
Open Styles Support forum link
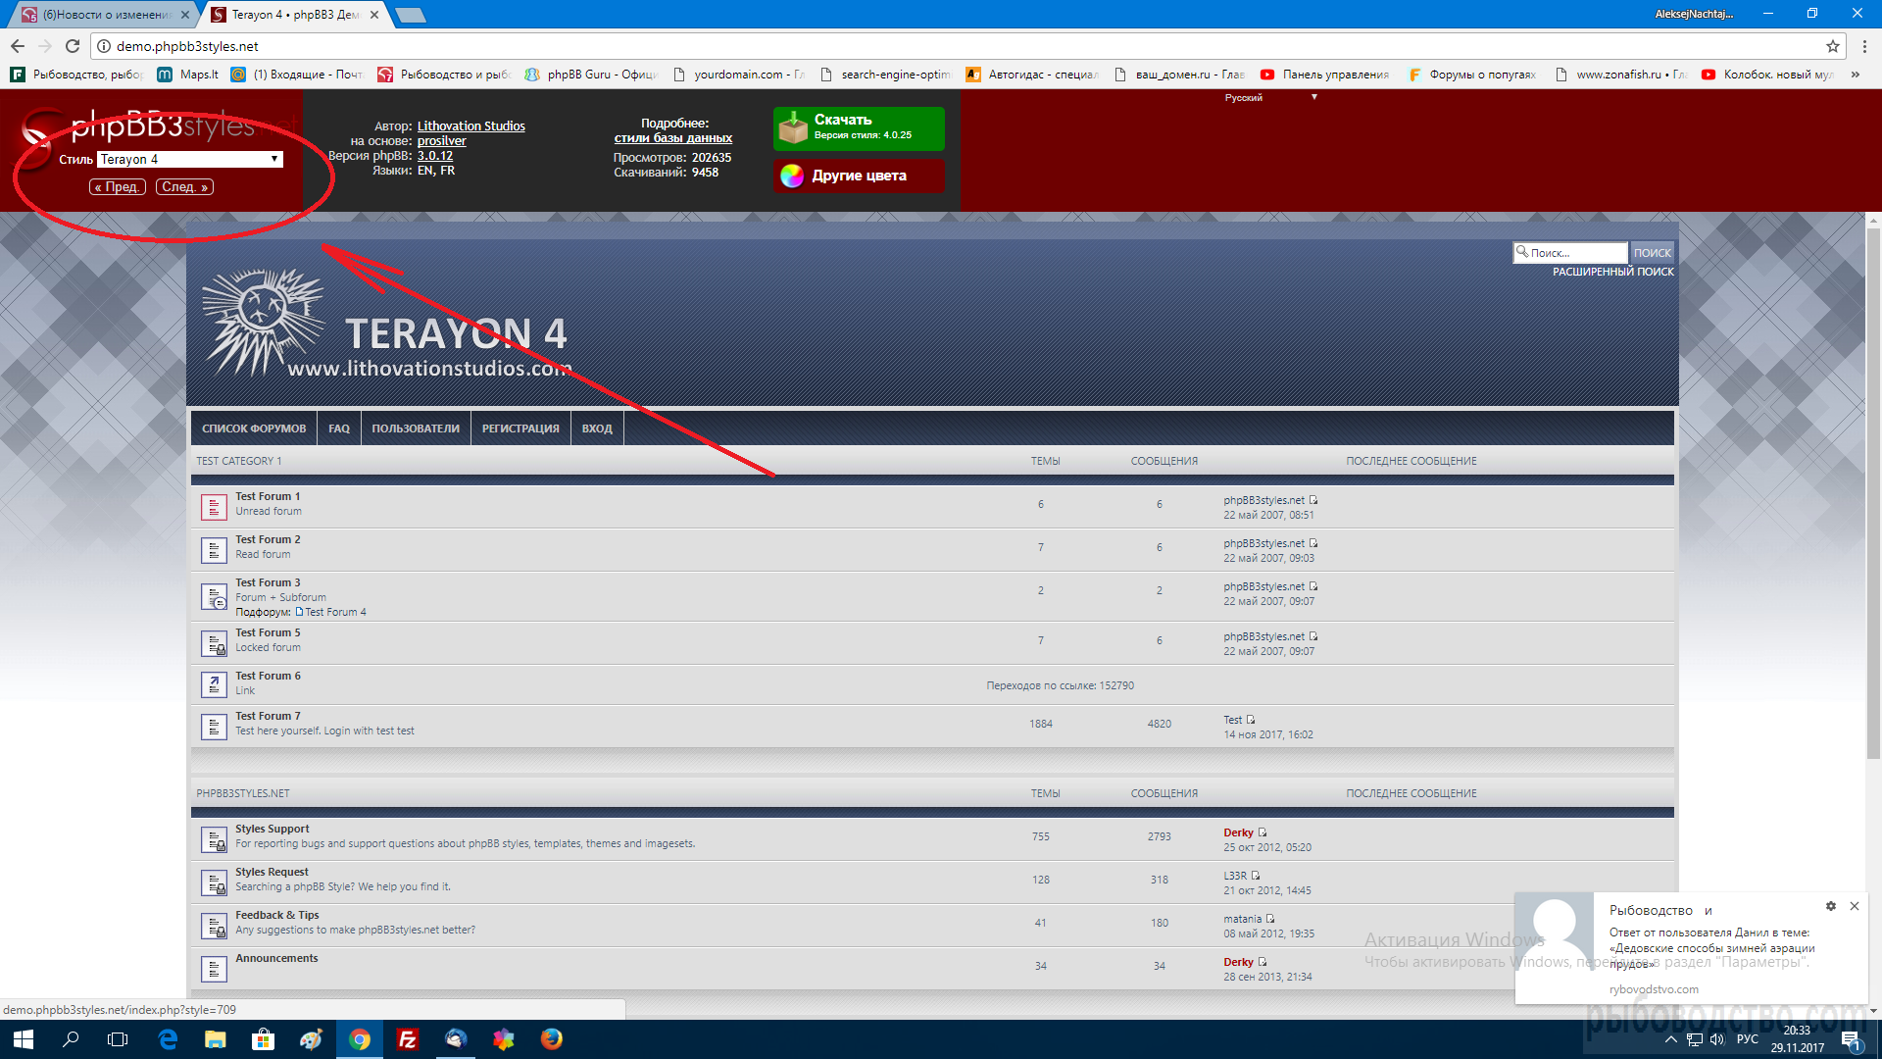point(272,829)
